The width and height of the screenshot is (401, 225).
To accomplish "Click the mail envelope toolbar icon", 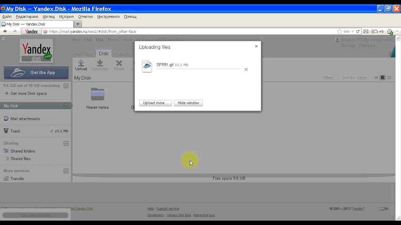I will (366, 31).
